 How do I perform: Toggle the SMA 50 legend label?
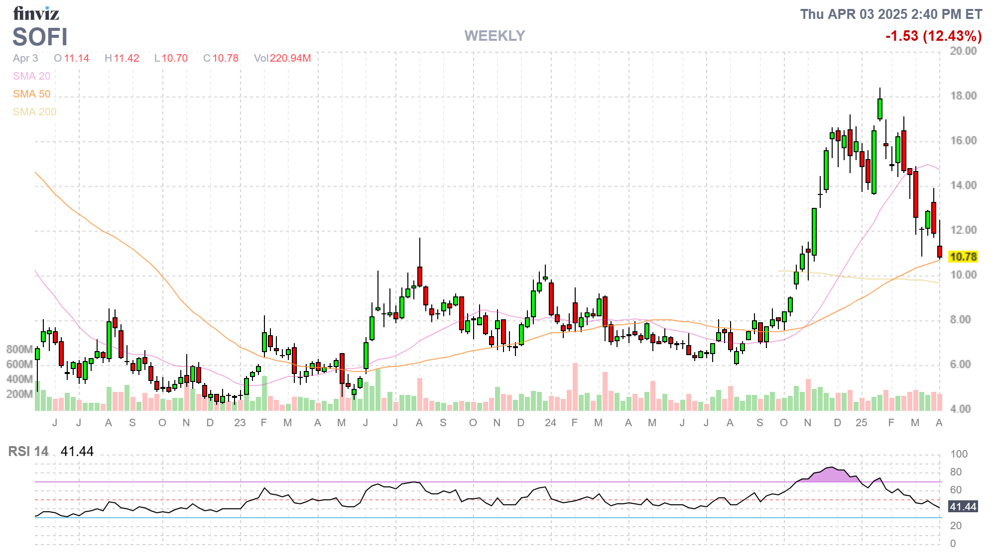31,94
